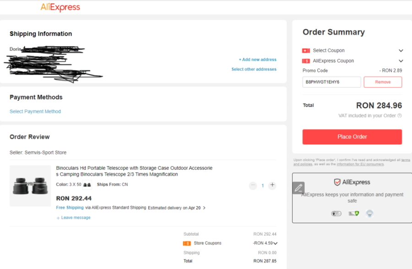Expand the AliExpress Coupon chevron

coord(401,61)
